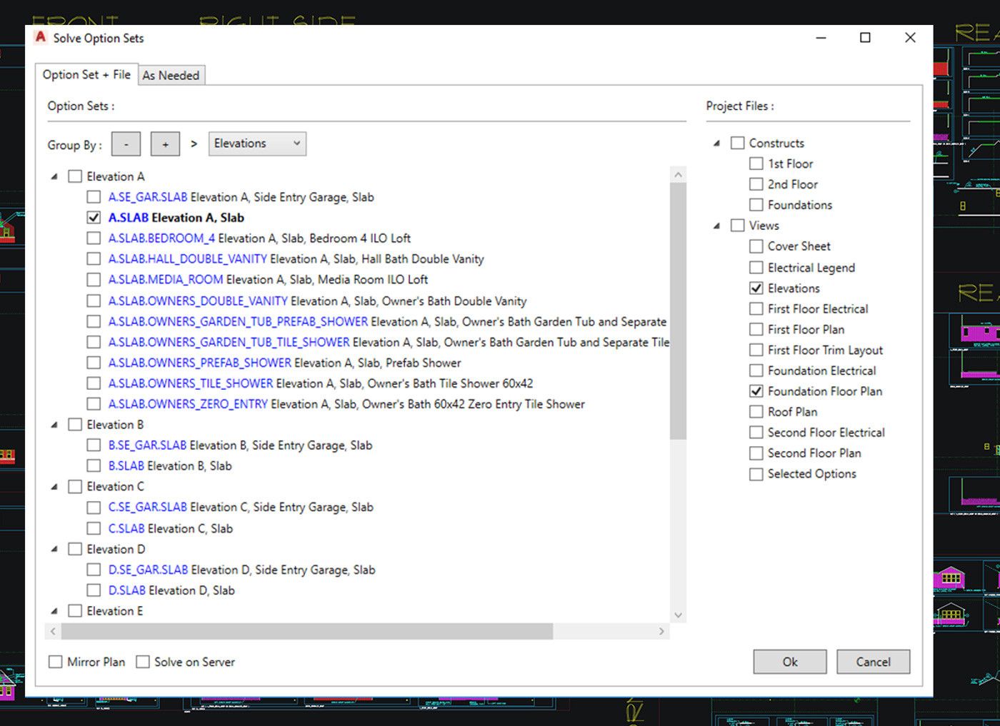The height and width of the screenshot is (726, 1000).
Task: Click the Cancel button
Action: point(873,662)
